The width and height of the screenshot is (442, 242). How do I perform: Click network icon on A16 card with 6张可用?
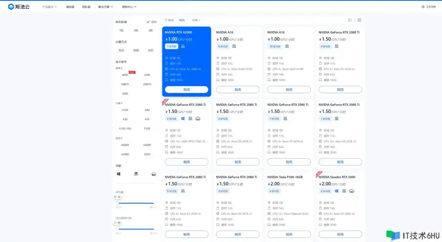pos(234,46)
